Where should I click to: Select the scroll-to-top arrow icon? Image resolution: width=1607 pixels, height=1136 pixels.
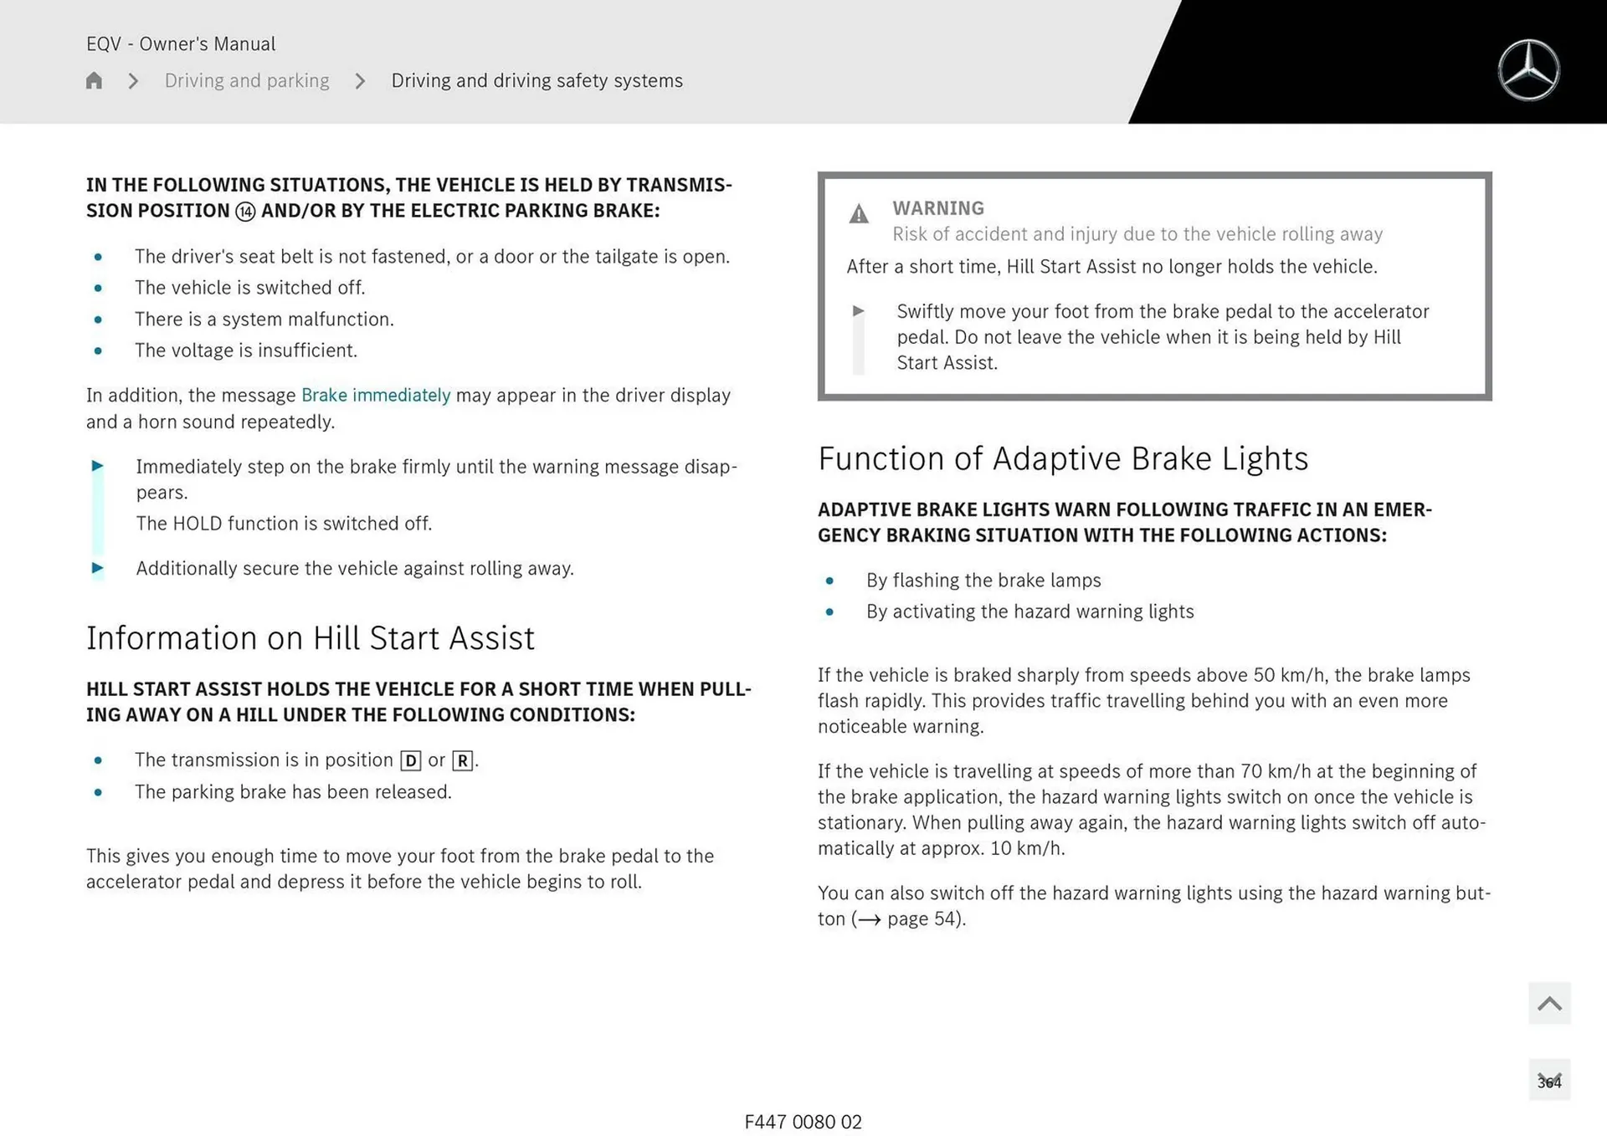pos(1548,1003)
